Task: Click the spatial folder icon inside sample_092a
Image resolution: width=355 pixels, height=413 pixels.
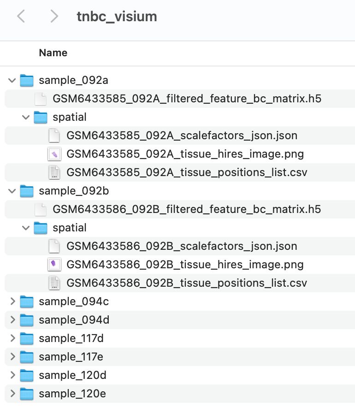Action: click(41, 117)
